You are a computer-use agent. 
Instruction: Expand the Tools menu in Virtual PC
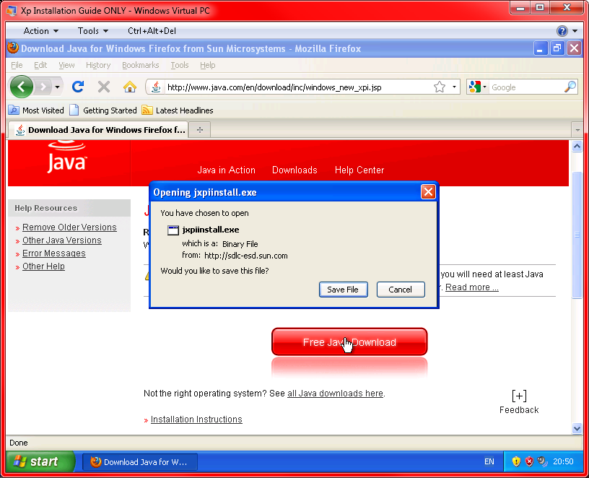tap(93, 31)
